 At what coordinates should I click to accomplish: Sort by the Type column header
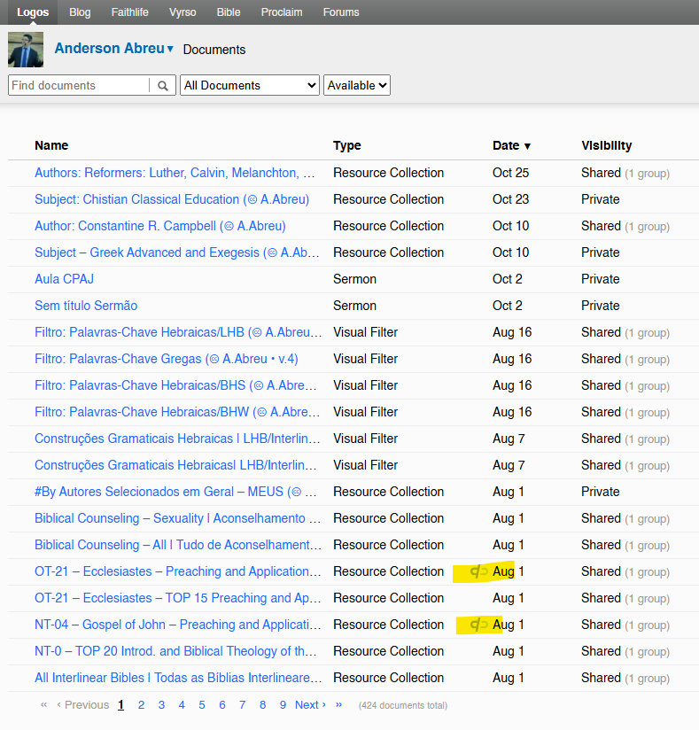[x=347, y=145]
